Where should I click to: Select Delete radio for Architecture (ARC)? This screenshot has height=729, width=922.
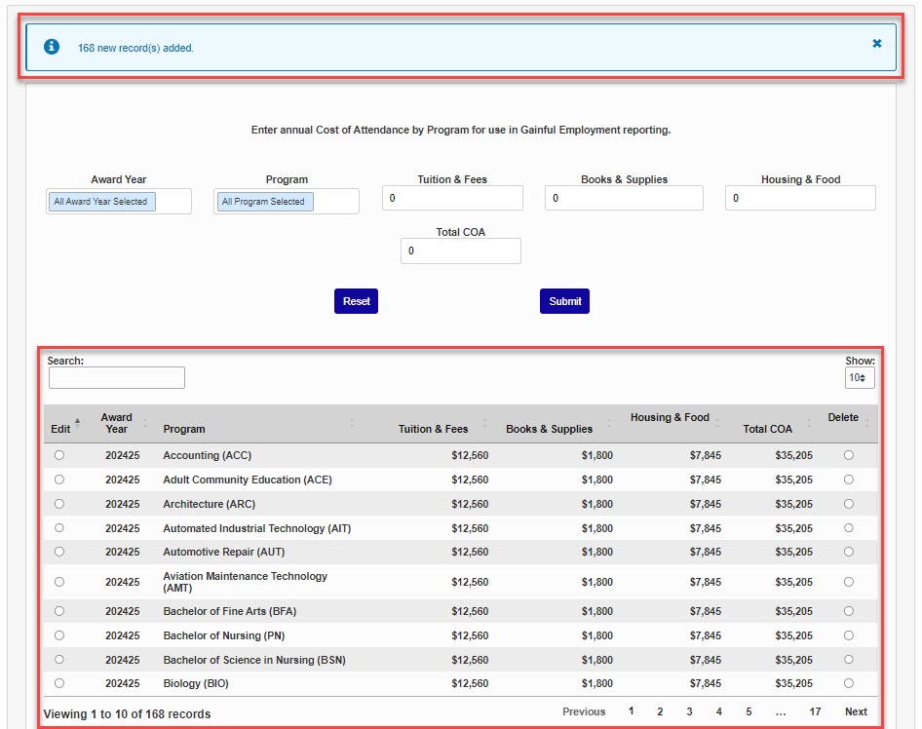[x=848, y=504]
